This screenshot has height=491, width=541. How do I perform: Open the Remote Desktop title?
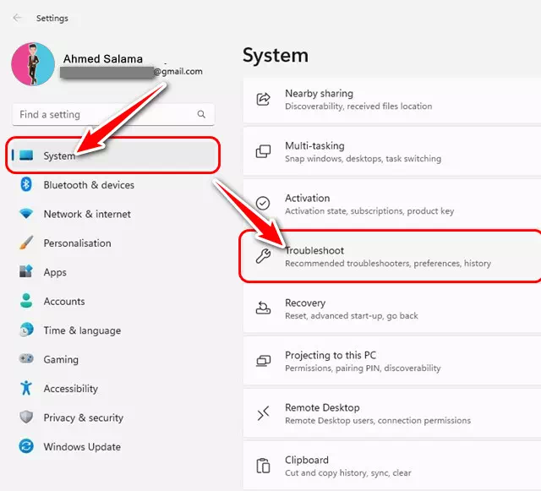coord(322,407)
